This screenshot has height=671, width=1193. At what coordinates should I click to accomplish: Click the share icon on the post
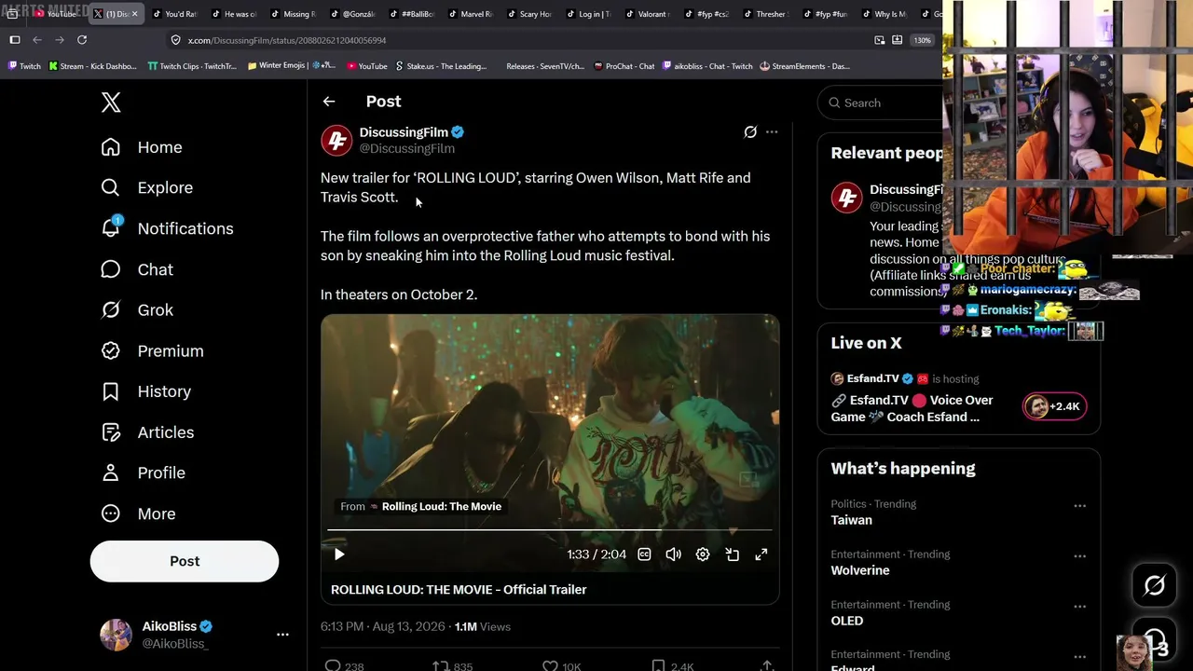[x=766, y=666]
